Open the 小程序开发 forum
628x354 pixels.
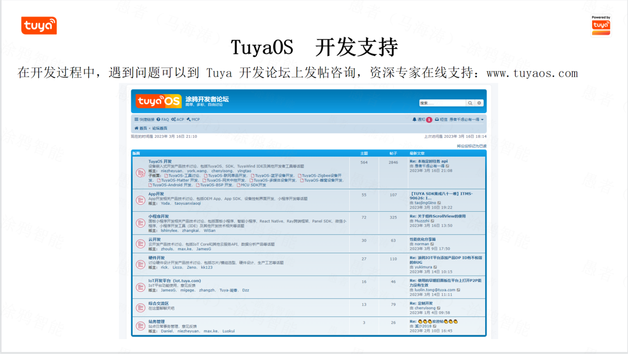pyautogui.click(x=159, y=217)
